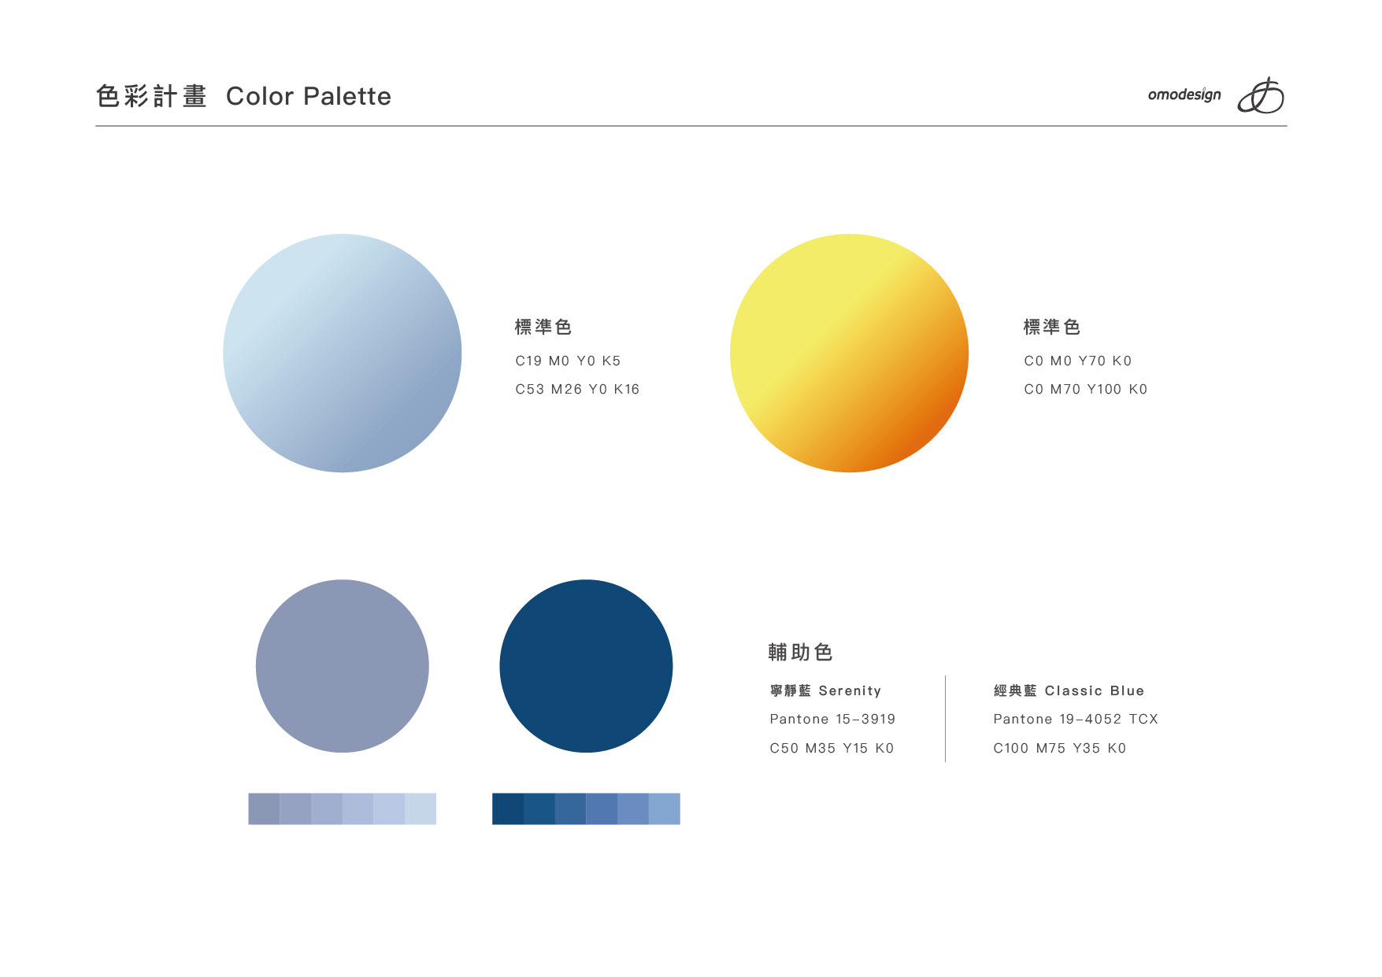
Task: Select the C19 M0 Y0 K5 value
Action: [568, 361]
